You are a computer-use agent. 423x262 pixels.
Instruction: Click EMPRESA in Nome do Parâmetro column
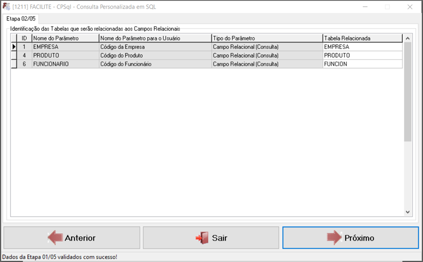click(65, 47)
